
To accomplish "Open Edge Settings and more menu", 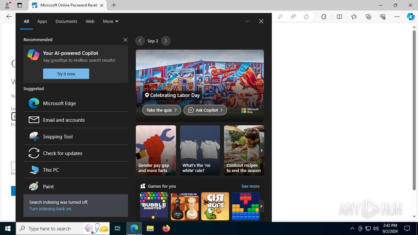I will [x=397, y=17].
